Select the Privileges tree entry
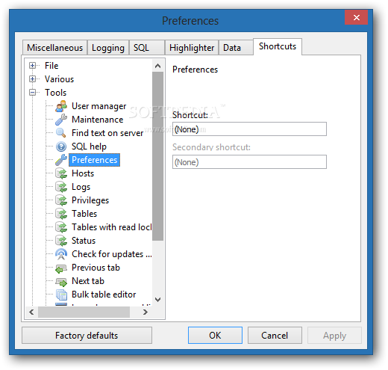 (90, 200)
